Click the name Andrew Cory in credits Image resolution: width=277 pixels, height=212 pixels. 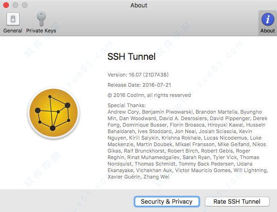point(123,112)
